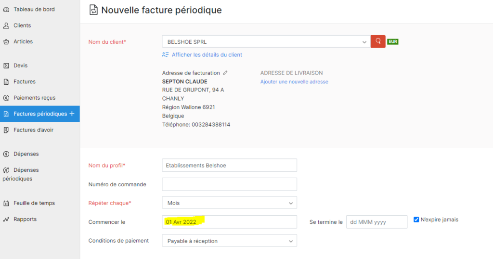Click the Clients person icon in sidebar
The image size is (493, 259).
(6, 26)
